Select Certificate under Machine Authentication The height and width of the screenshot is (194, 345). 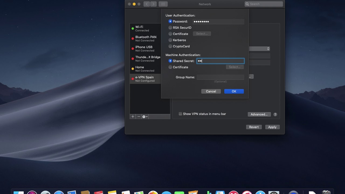[x=170, y=67]
